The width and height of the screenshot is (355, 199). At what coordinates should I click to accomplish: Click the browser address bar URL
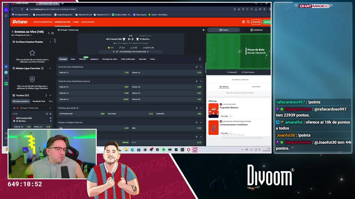(53, 9)
